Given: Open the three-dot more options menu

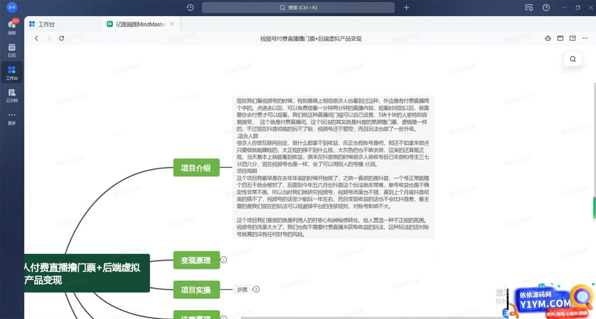Looking at the screenshot, I should [585, 38].
